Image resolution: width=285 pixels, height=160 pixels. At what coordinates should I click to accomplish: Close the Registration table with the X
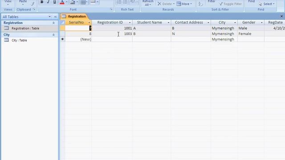click(x=281, y=16)
